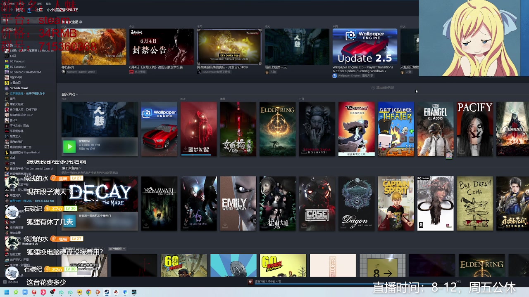Select the Resident Evil 6 cover

coord(199,203)
